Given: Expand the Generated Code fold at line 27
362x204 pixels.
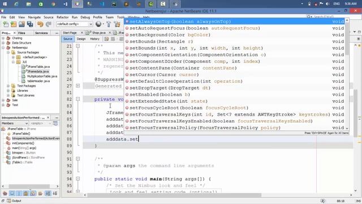Looking at the screenshot, I should pyautogui.click(x=78, y=86).
